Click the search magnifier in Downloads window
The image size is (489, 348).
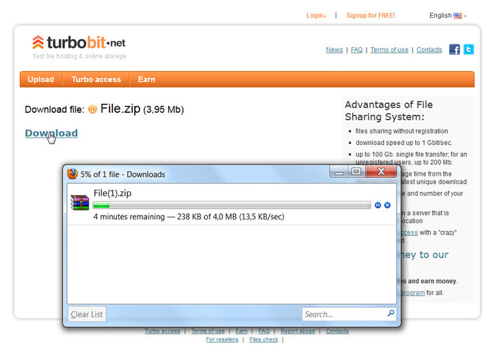[391, 313]
